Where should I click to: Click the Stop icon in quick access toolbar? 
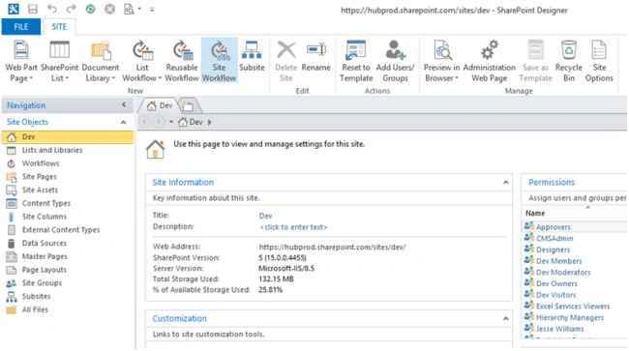pyautogui.click(x=109, y=9)
